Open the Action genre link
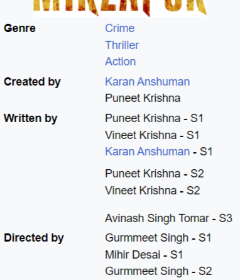Screen dimensions: 240x280 [121, 62]
